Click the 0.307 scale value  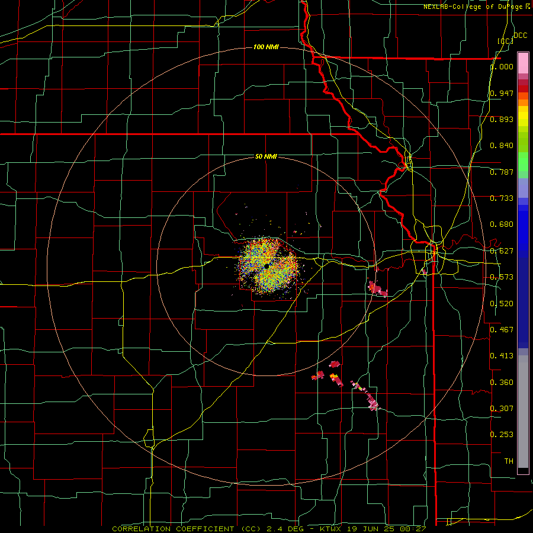502,408
